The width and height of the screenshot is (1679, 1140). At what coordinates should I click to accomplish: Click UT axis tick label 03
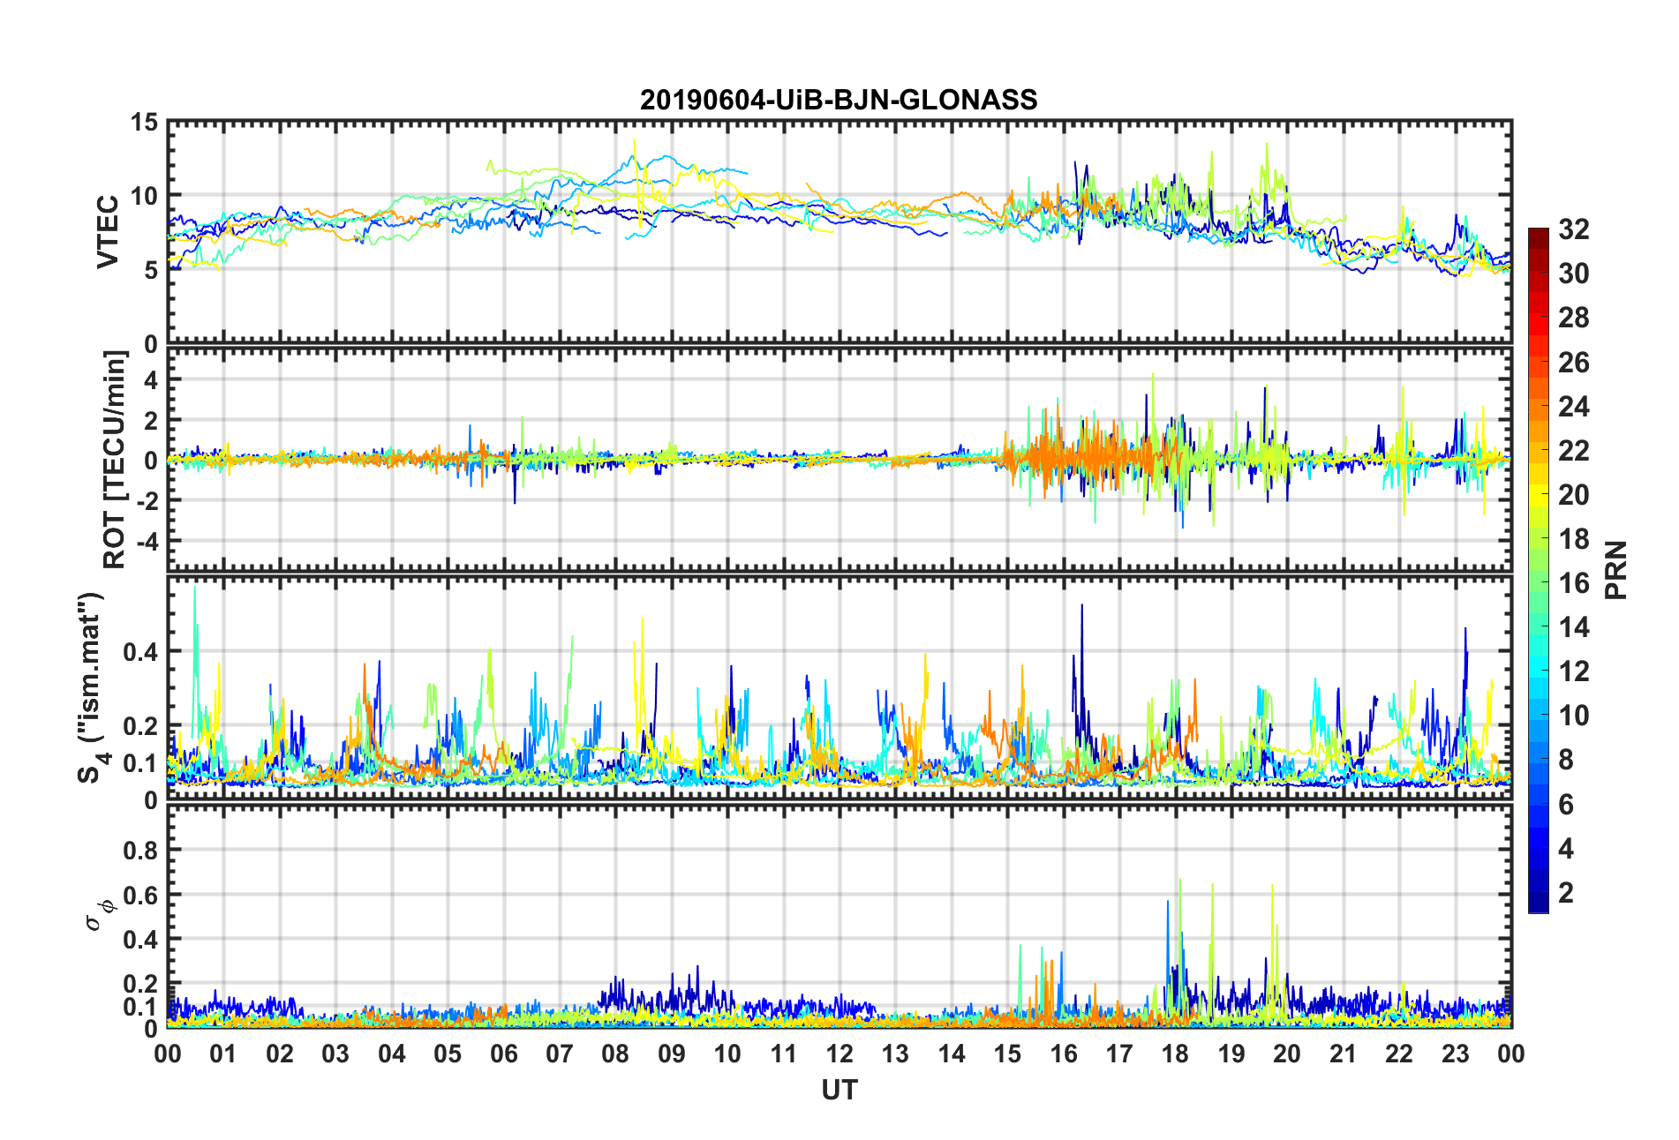tap(335, 1054)
